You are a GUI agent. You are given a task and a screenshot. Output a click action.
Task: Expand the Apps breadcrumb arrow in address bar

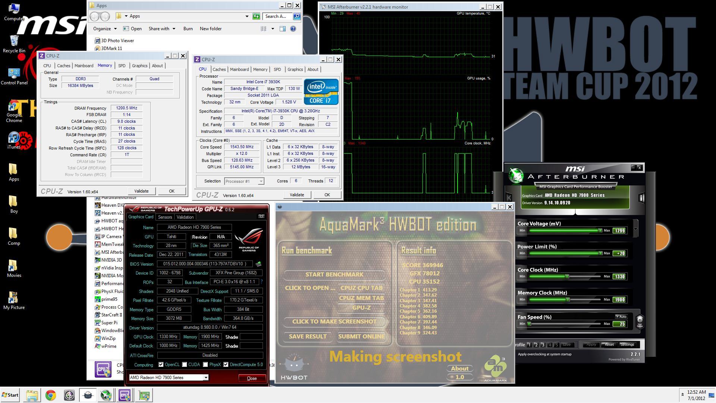[x=126, y=16]
